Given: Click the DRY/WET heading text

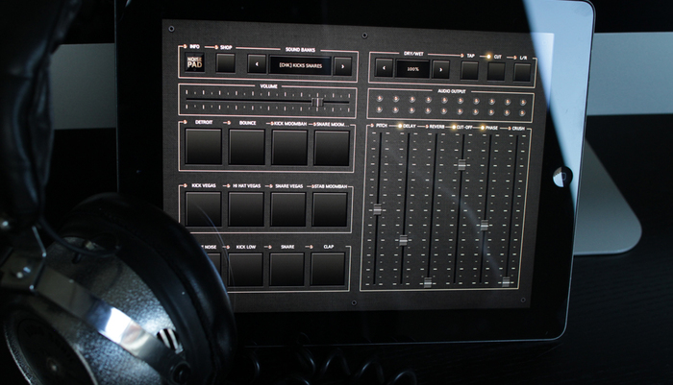Looking at the screenshot, I should (x=413, y=54).
